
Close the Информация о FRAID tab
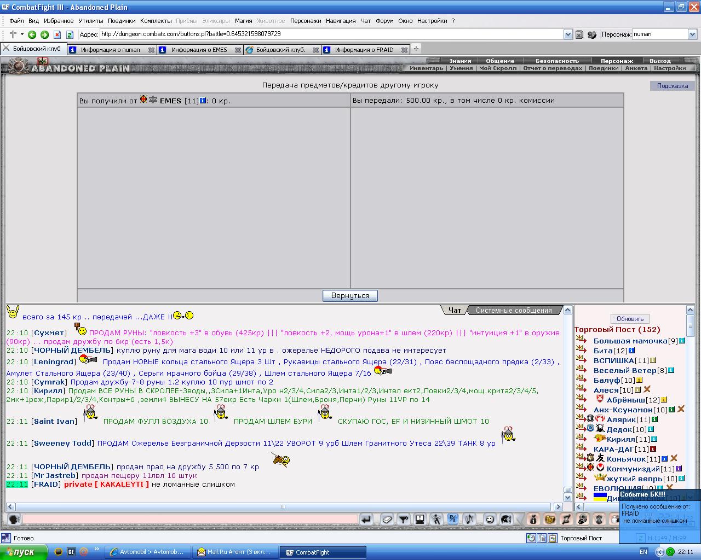[404, 50]
